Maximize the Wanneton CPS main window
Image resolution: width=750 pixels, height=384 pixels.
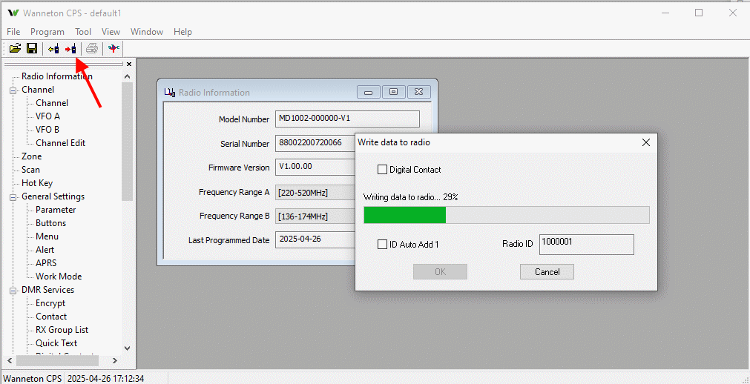(699, 13)
